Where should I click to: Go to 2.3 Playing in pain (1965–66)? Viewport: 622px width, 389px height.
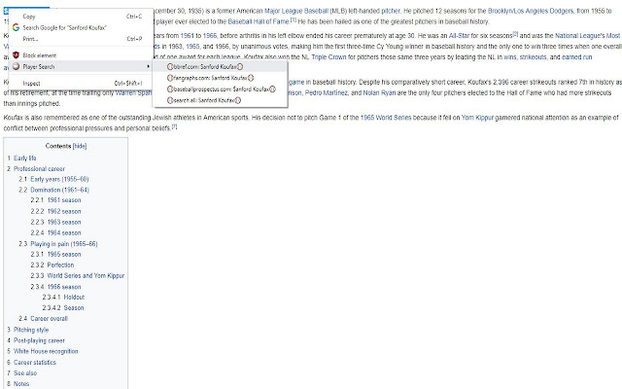[x=58, y=244]
